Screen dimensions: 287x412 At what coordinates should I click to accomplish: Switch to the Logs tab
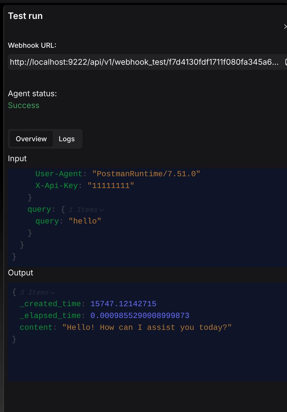(x=67, y=139)
